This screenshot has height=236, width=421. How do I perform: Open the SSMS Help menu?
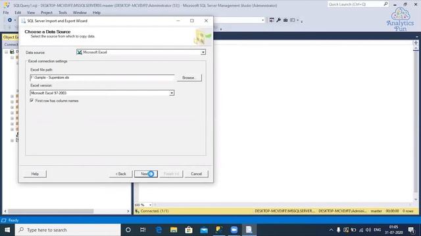point(97,12)
